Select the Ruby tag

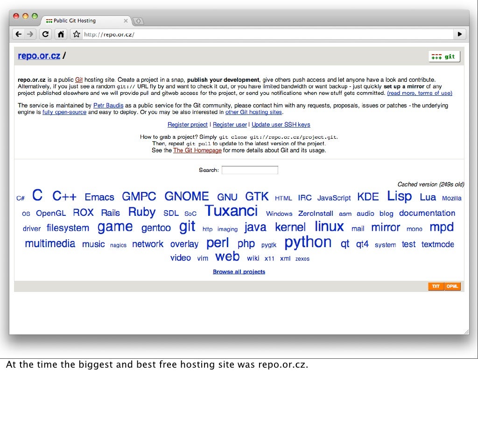(142, 212)
